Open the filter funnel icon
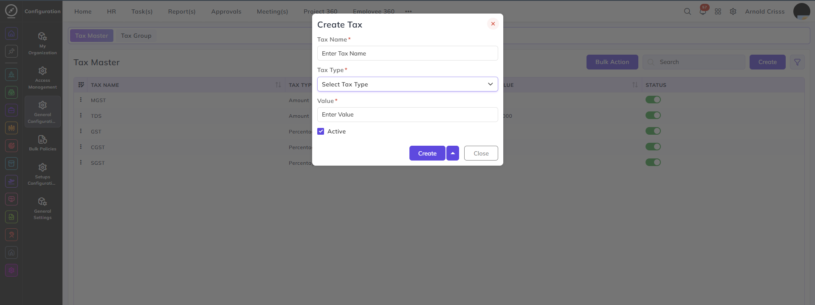The height and width of the screenshot is (305, 815). (x=797, y=62)
